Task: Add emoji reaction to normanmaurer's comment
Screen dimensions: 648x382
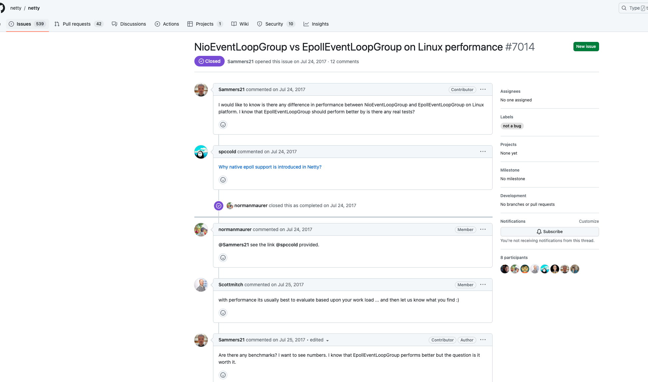Action: pos(223,258)
